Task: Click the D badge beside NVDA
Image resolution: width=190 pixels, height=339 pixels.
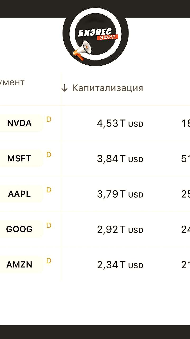Action: [x=49, y=119]
